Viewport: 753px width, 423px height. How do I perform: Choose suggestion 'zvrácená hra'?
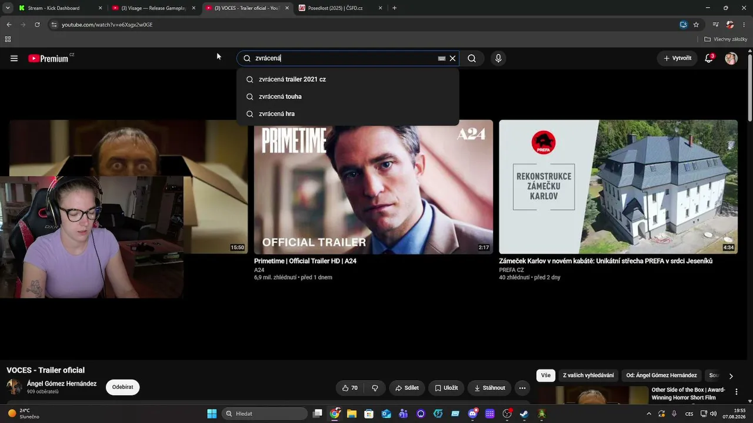click(x=348, y=113)
